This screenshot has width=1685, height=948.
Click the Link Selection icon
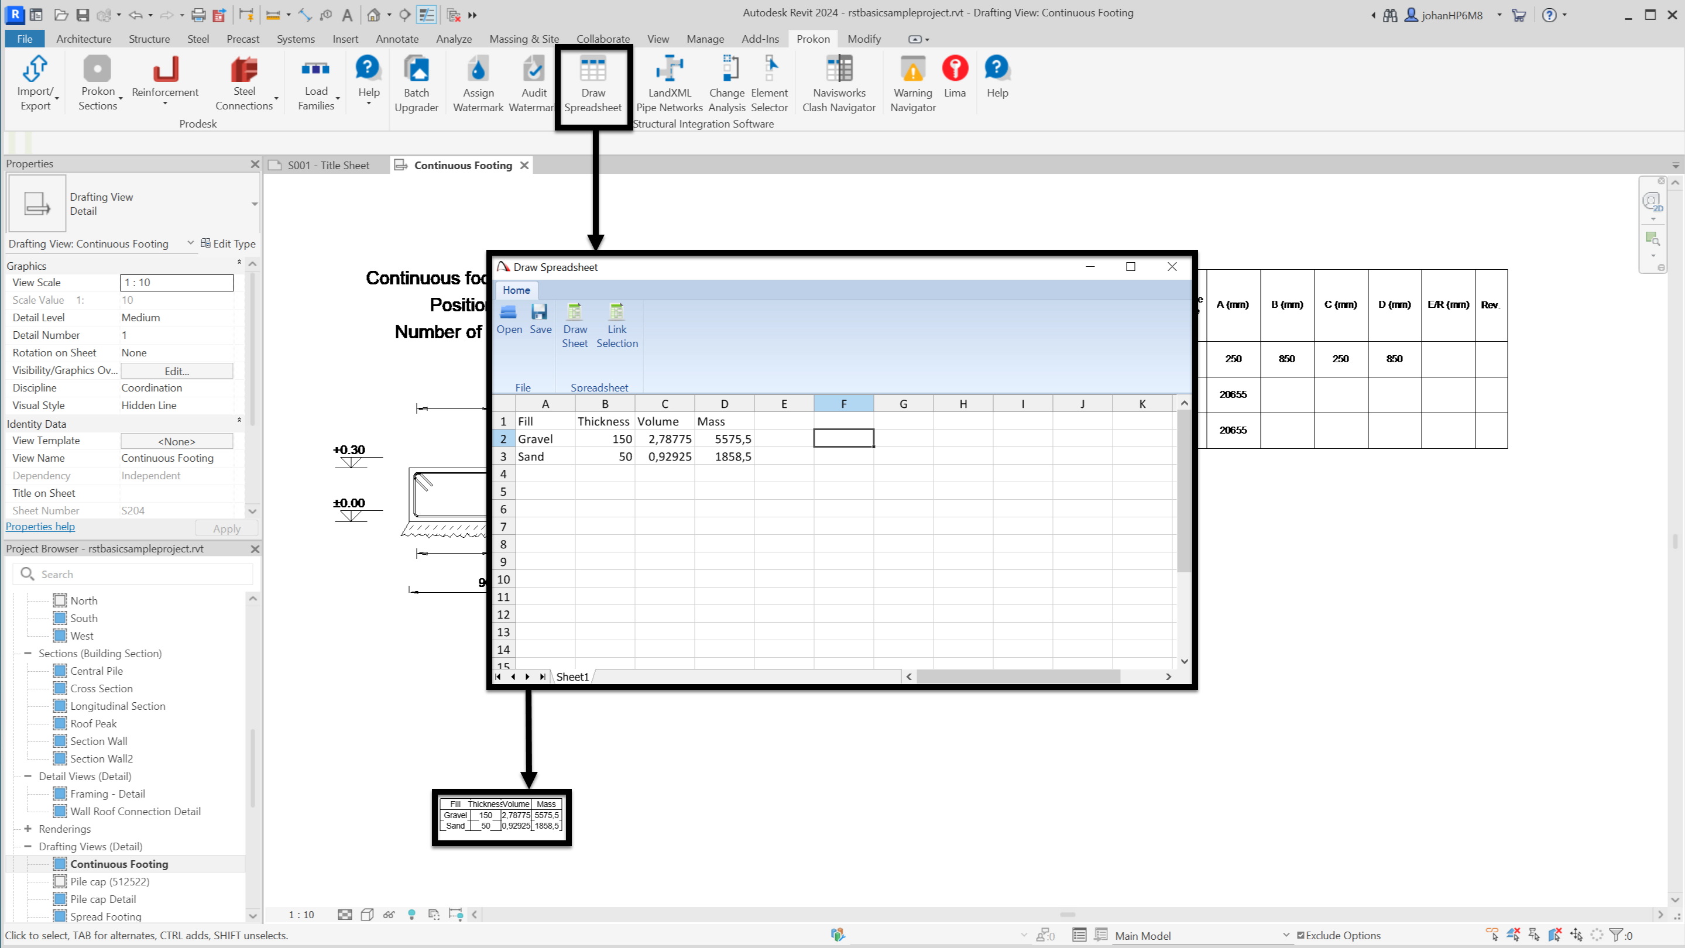[616, 312]
